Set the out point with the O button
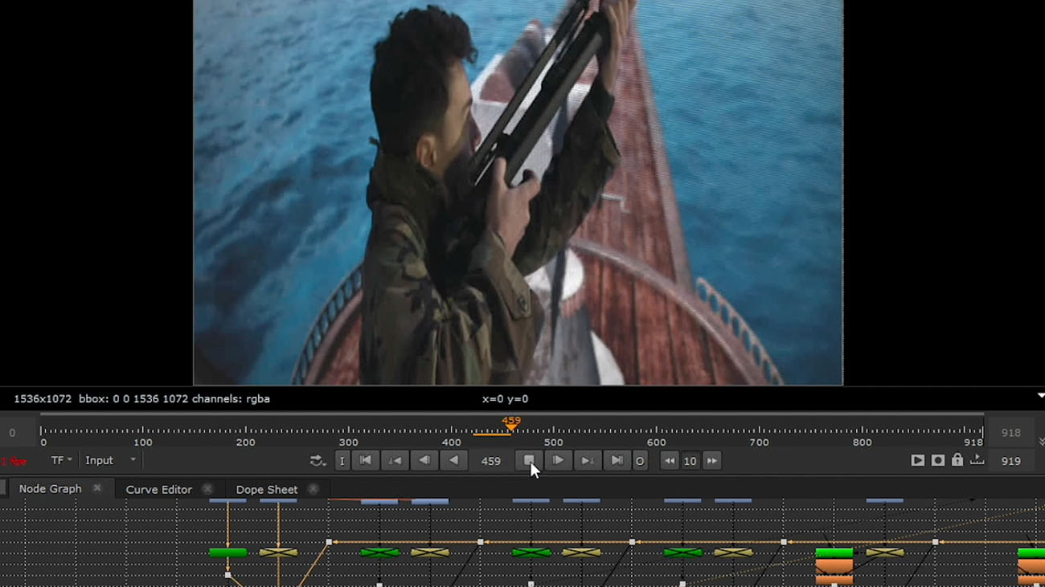This screenshot has width=1045, height=587. point(640,461)
